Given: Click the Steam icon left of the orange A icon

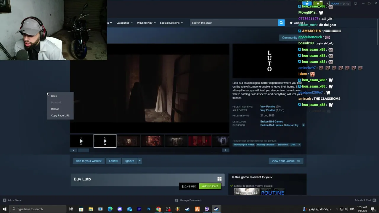Looking at the screenshot, I should coord(187,209).
